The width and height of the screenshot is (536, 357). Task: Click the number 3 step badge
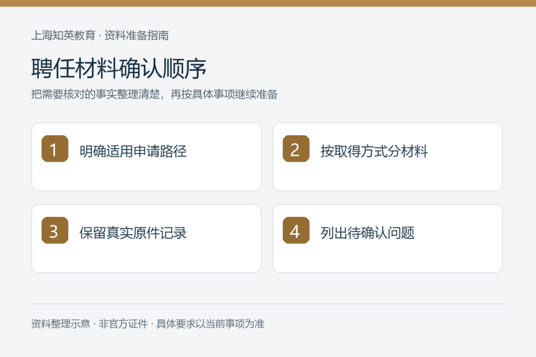click(x=54, y=231)
